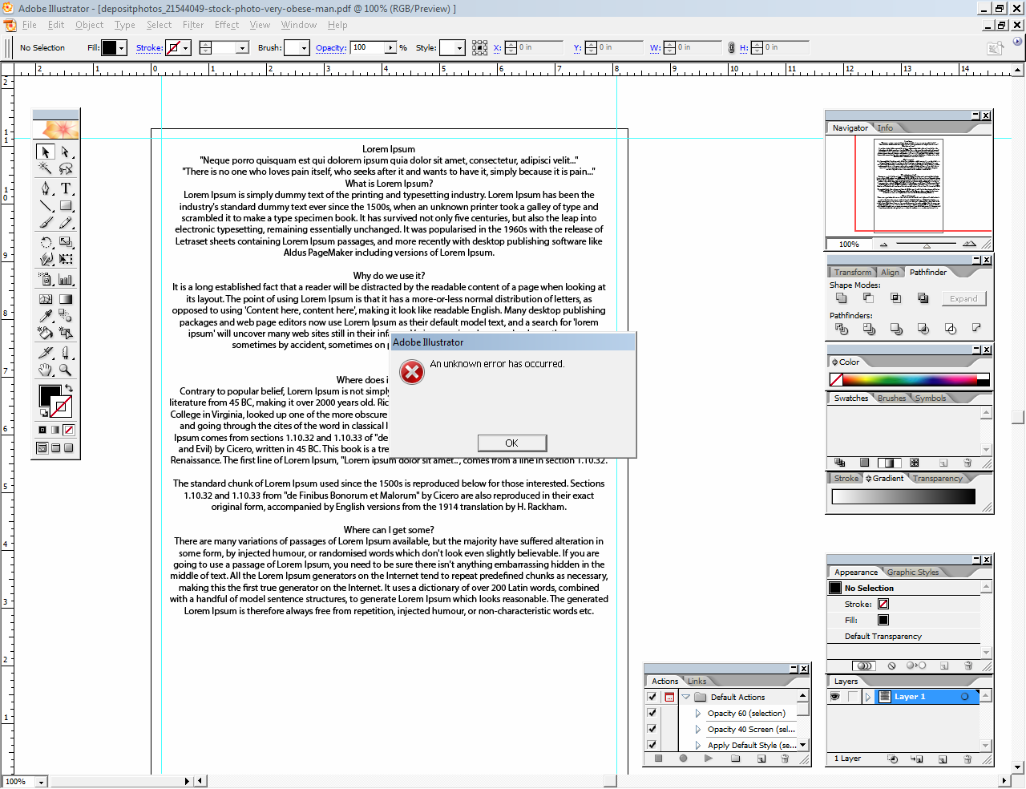Screen dimensions: 1026x789
Task: Delete selected layer with trash icon
Action: (967, 759)
